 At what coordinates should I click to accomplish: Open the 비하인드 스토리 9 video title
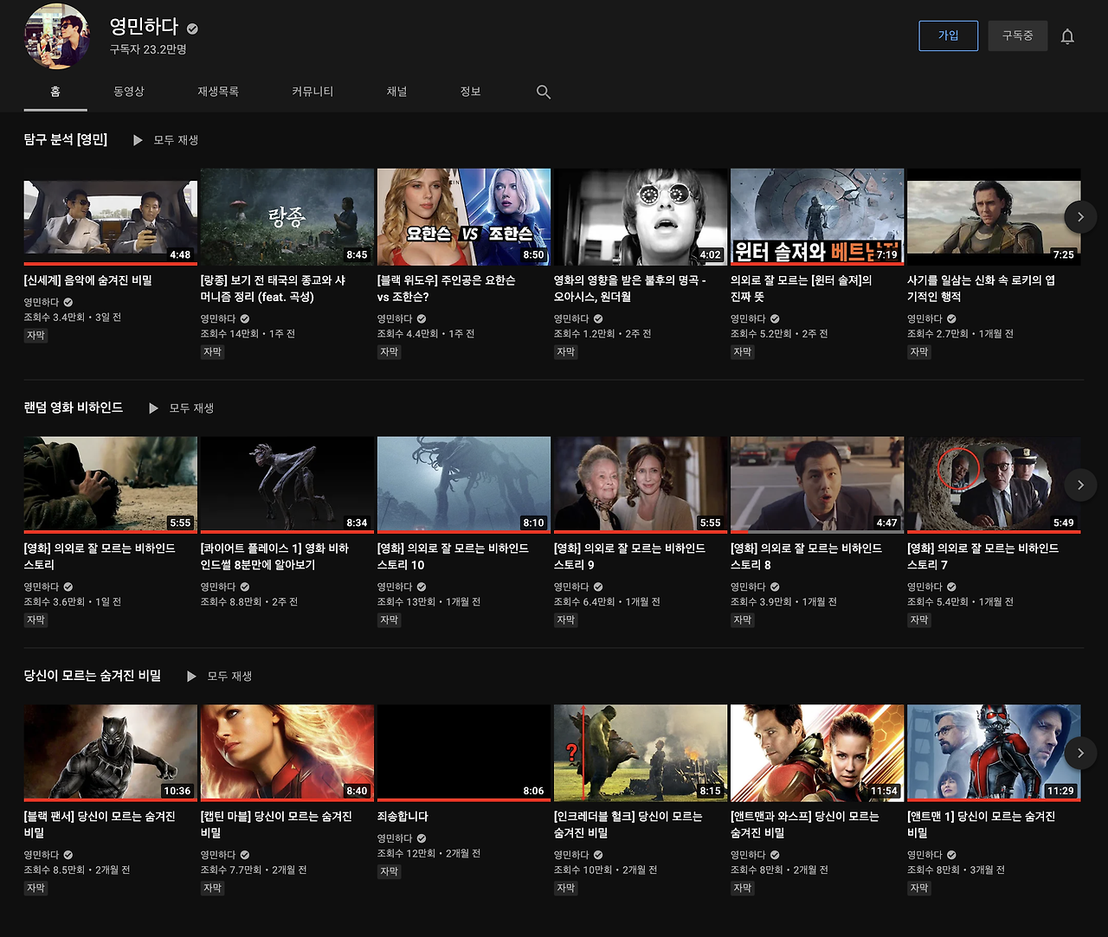click(x=630, y=556)
